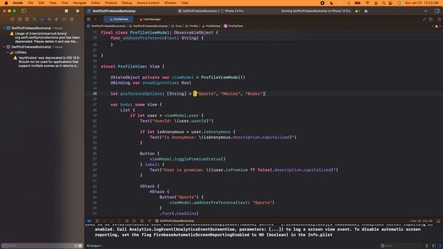Click the warning count in the activity bar
Image resolution: width=443 pixels, height=249 pixels.
(357, 11)
